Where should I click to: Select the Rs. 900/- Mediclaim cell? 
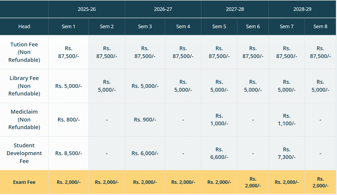pyautogui.click(x=145, y=120)
